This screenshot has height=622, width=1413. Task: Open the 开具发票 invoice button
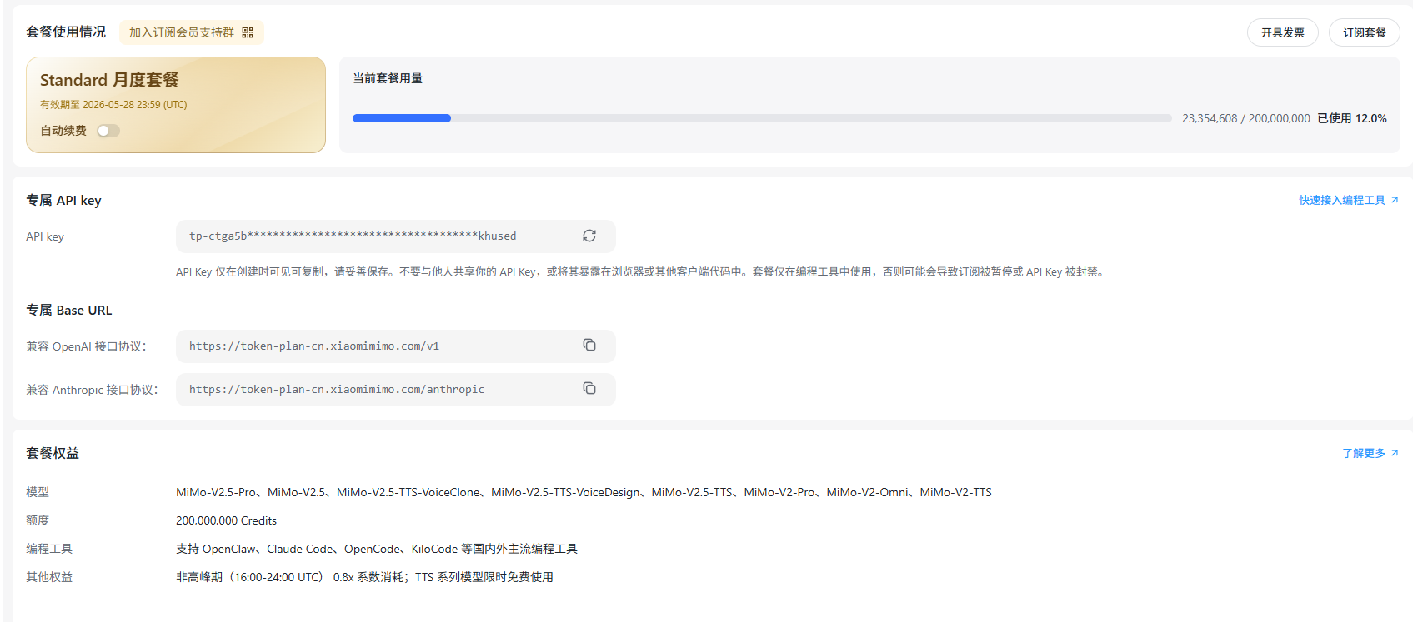point(1282,32)
